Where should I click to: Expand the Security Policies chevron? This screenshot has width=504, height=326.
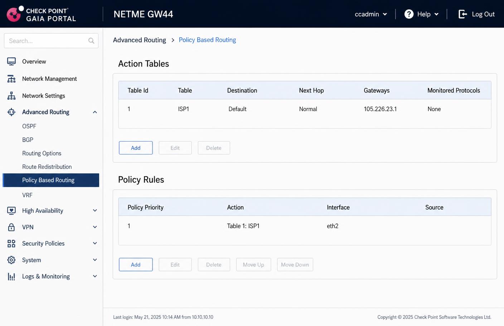tap(95, 243)
